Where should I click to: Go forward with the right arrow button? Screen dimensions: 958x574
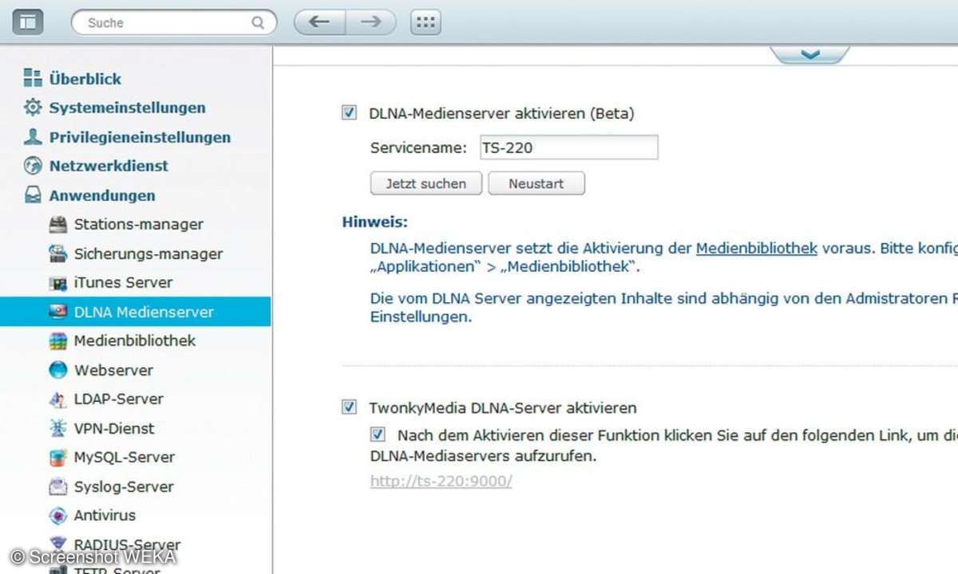tap(370, 22)
